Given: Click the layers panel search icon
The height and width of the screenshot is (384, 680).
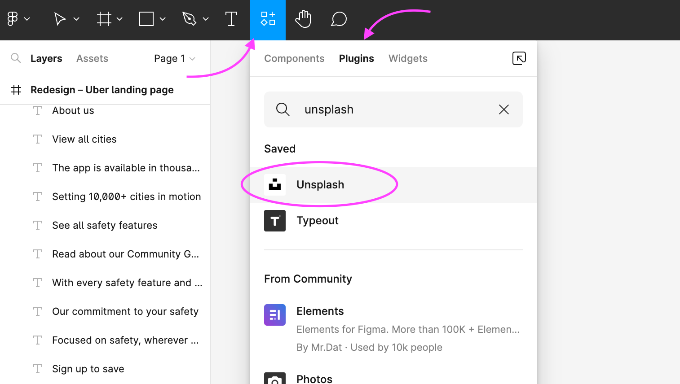Looking at the screenshot, I should pos(16,58).
